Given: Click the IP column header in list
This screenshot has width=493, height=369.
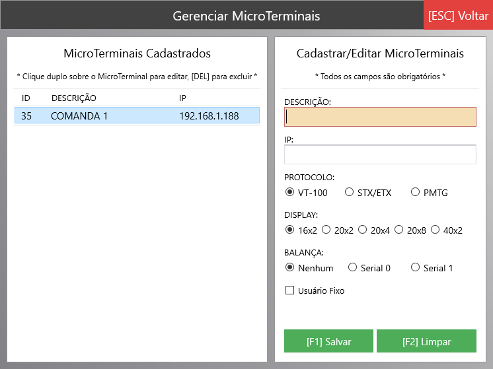Looking at the screenshot, I should pyautogui.click(x=183, y=98).
